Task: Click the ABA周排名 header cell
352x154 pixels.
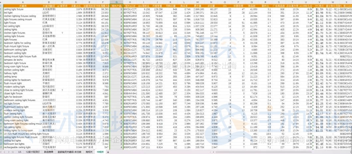Action: (x=143, y=6)
